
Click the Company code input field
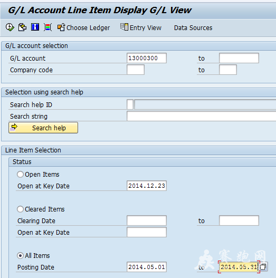coord(136,70)
